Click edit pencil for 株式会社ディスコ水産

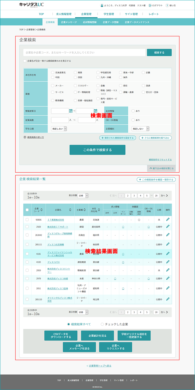(168, 278)
